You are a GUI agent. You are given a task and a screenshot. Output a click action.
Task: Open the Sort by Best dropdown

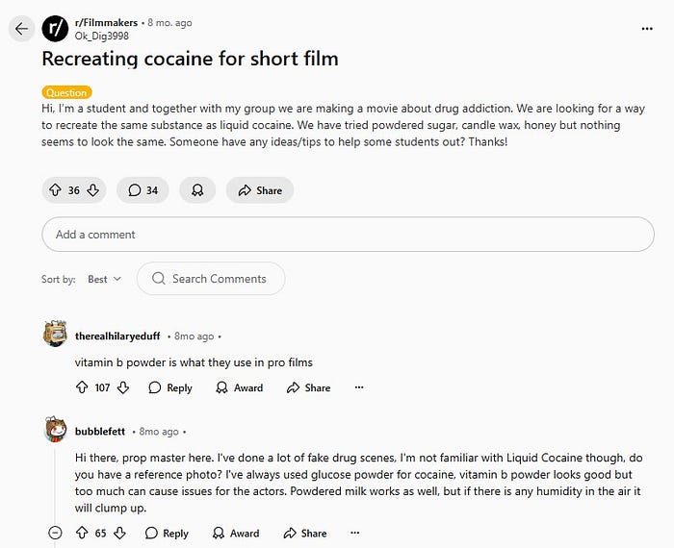(x=104, y=279)
